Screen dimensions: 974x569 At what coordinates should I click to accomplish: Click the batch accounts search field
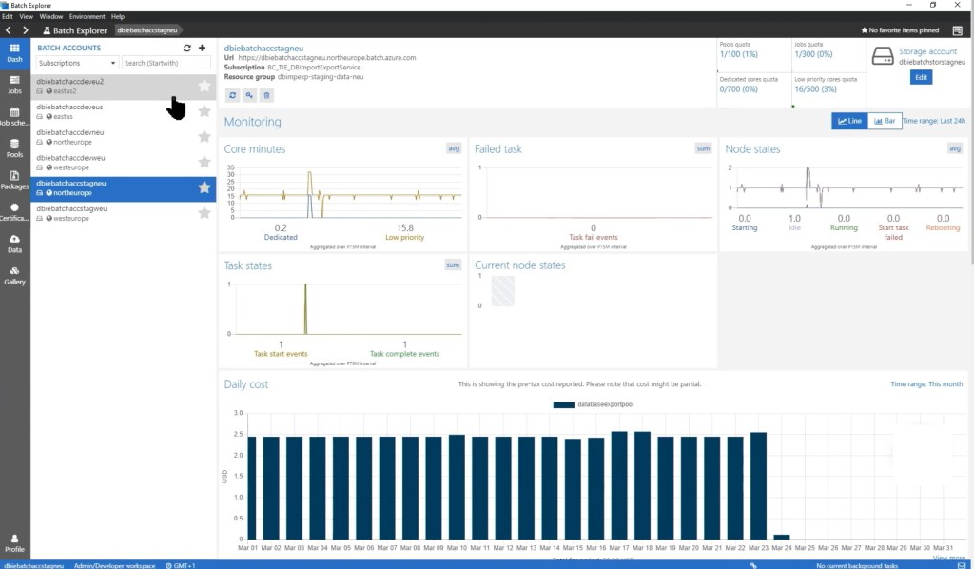point(166,63)
